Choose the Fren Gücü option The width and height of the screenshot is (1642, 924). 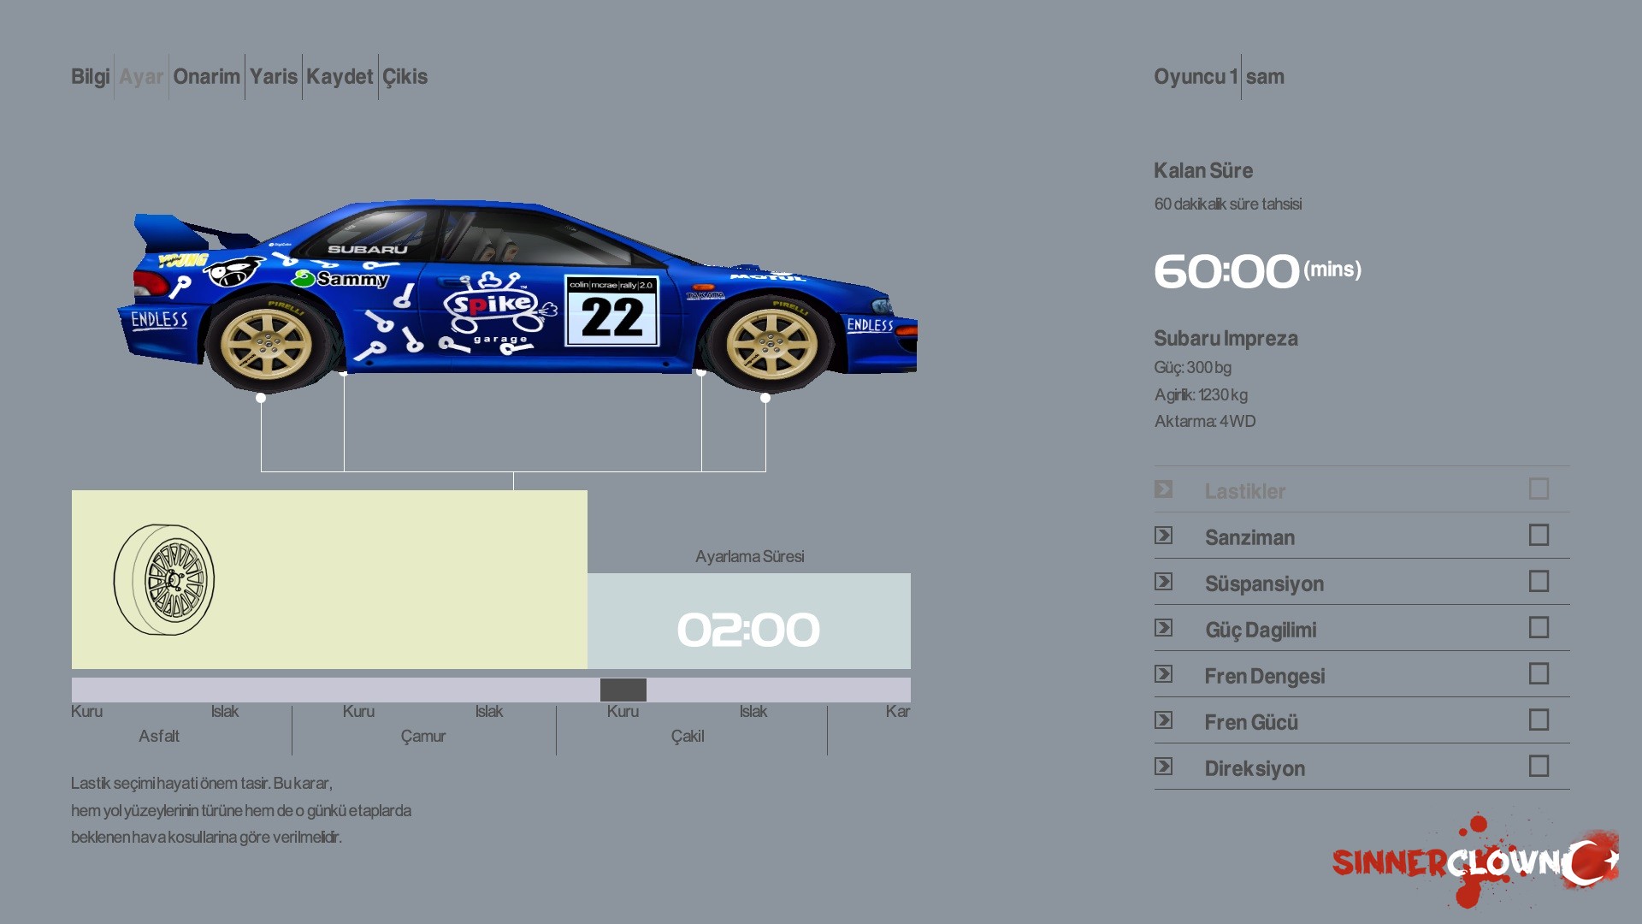pos(1361,721)
